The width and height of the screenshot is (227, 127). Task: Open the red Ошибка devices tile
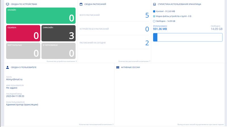[x=23, y=33]
